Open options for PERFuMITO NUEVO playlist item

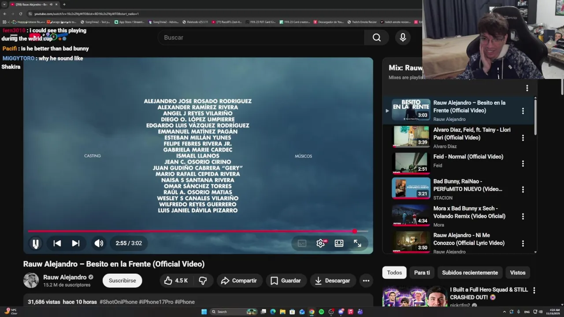pyautogui.click(x=523, y=189)
